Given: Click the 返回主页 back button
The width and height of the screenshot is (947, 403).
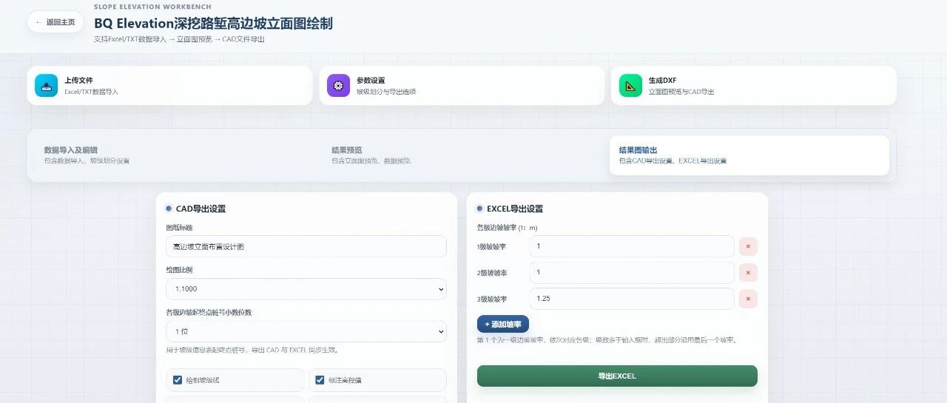Looking at the screenshot, I should pos(55,21).
